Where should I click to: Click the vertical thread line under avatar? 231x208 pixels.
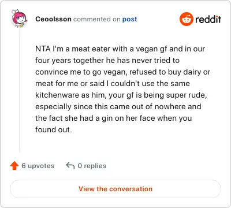20,91
